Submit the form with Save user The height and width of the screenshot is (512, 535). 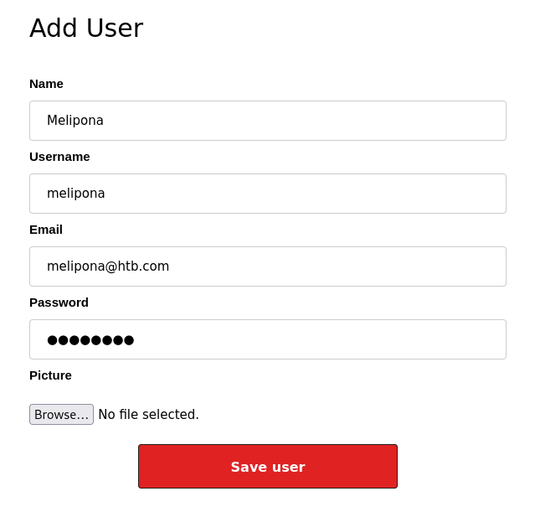tap(268, 466)
